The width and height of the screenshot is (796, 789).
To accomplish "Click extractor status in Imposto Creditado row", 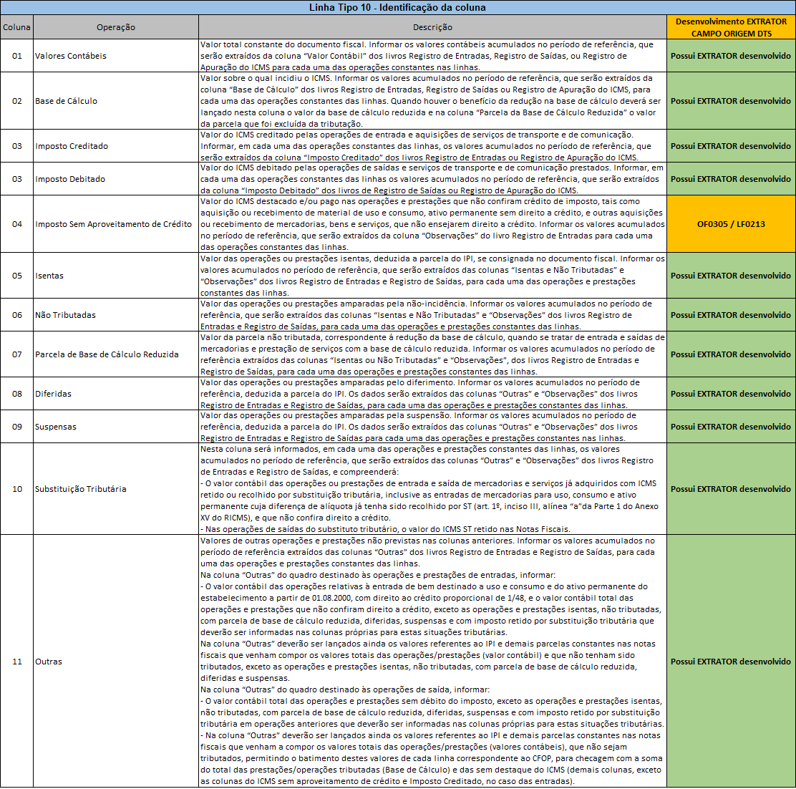I will click(731, 146).
